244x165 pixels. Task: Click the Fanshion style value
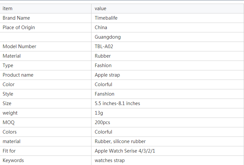105,94
